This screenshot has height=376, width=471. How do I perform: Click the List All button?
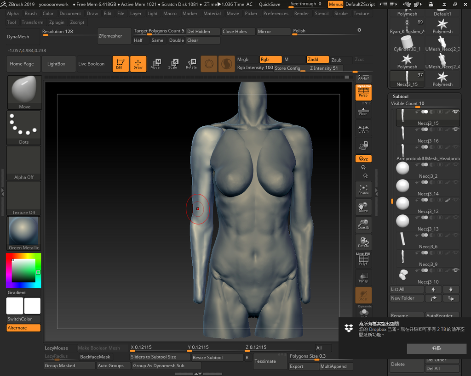[x=407, y=289]
